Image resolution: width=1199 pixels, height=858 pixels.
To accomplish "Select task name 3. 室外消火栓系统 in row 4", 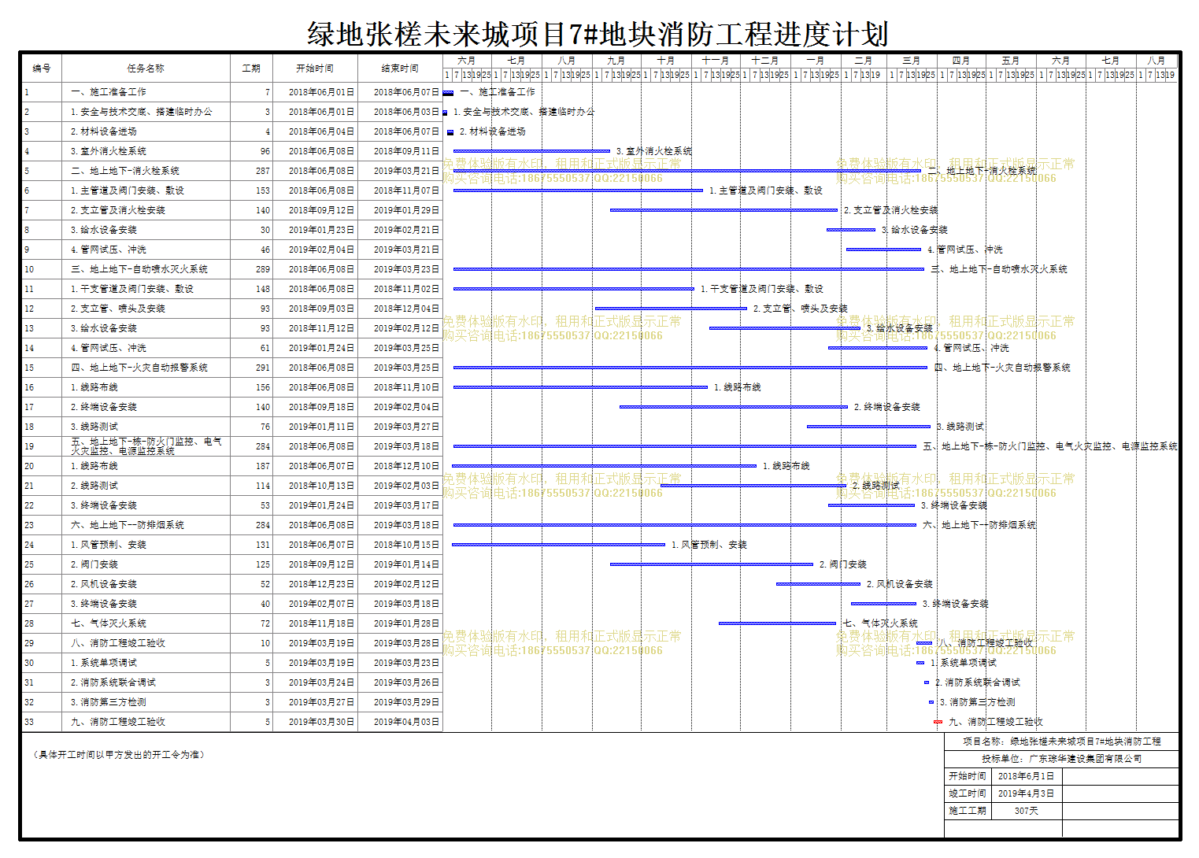I will click(x=109, y=151).
